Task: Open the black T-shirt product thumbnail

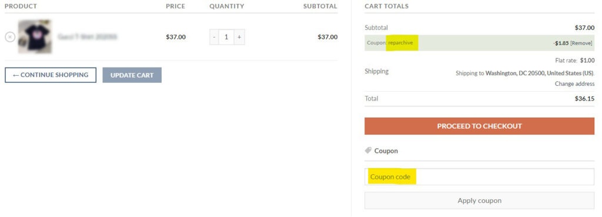Action: tap(35, 36)
